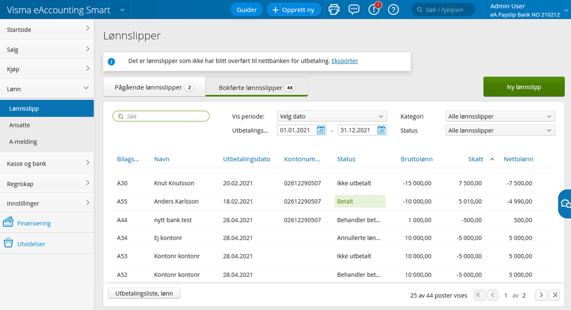Open the chat message icon
The width and height of the screenshot is (571, 310).
click(354, 10)
